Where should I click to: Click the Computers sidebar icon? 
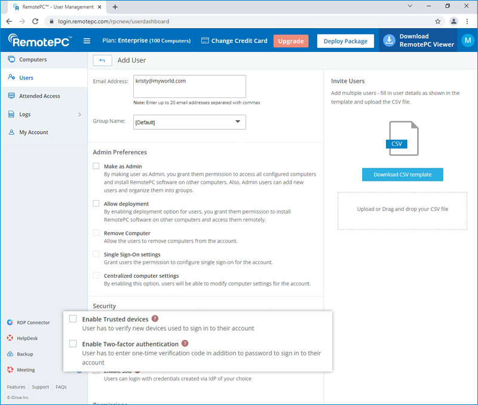11,59
